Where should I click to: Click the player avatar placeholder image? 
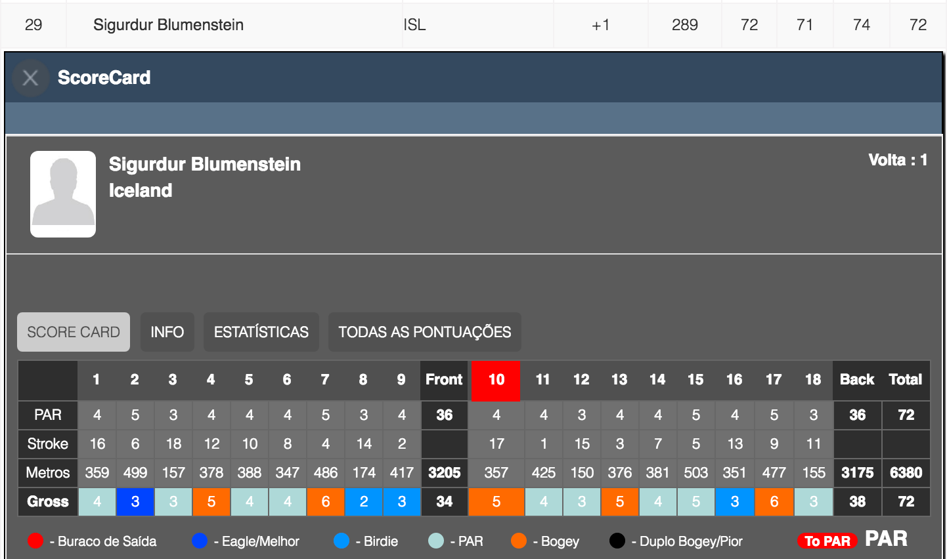click(x=63, y=194)
